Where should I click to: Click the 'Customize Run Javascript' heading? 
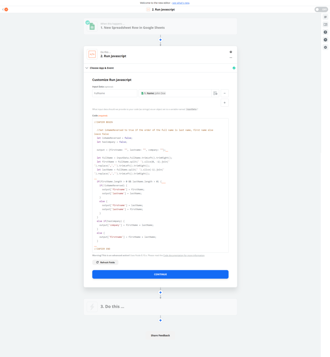tap(112, 80)
